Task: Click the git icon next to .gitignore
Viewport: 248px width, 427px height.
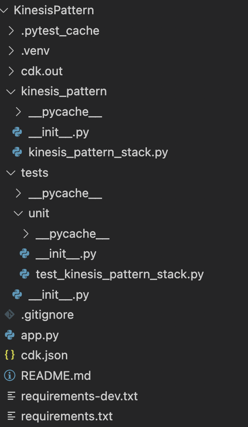Action: click(10, 314)
